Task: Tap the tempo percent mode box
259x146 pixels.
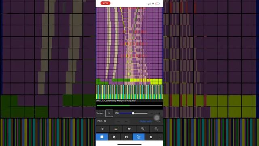Action: 109,113
